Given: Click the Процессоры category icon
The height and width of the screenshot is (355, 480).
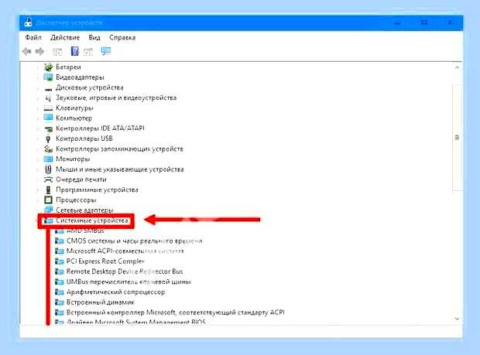Looking at the screenshot, I should click(48, 200).
